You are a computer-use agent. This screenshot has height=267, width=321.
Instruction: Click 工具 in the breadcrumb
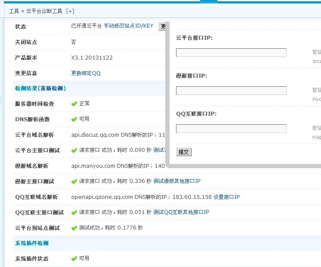pos(14,11)
